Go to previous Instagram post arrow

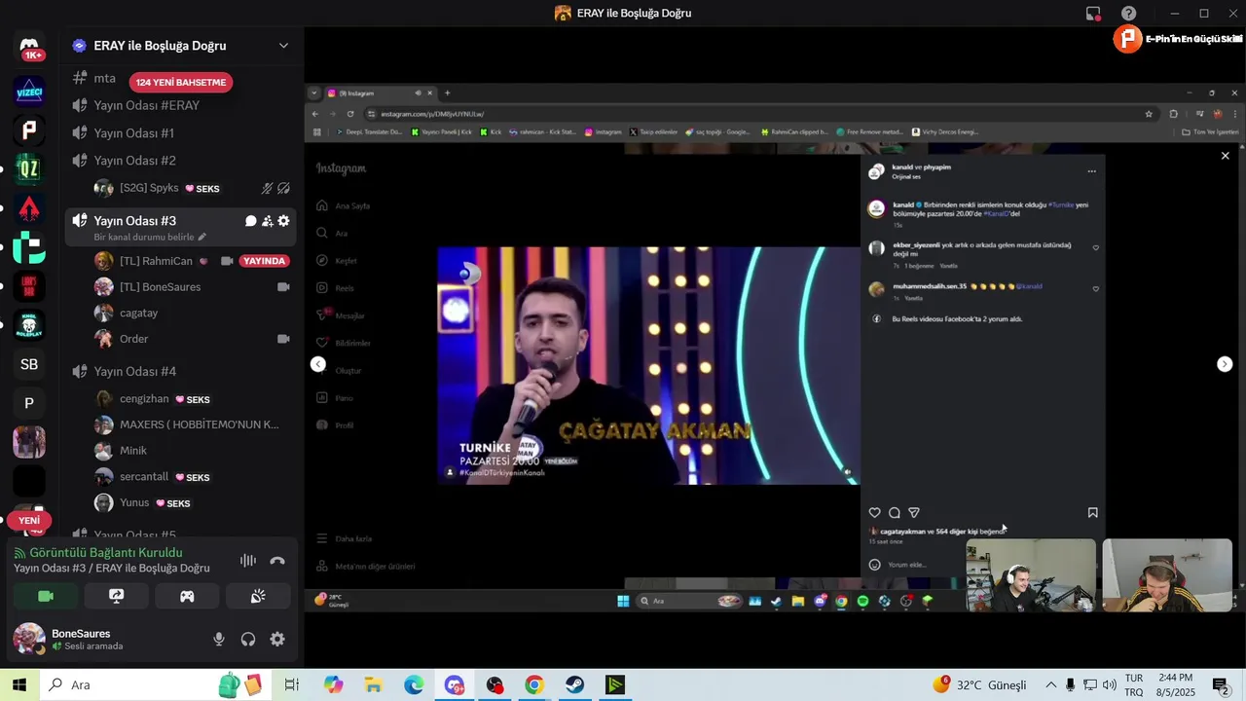(317, 363)
